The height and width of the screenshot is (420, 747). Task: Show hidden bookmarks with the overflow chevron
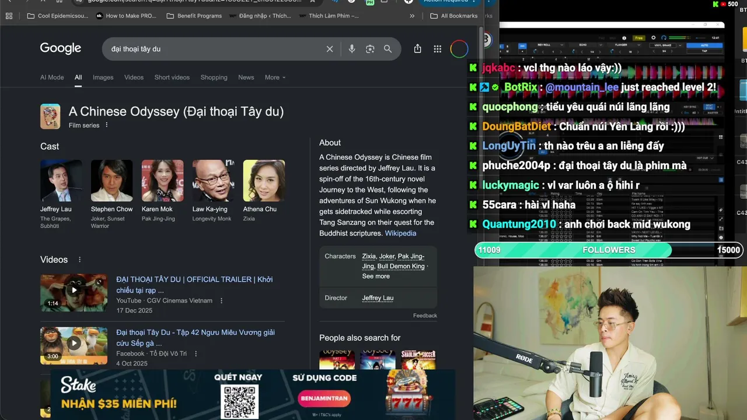(x=412, y=16)
